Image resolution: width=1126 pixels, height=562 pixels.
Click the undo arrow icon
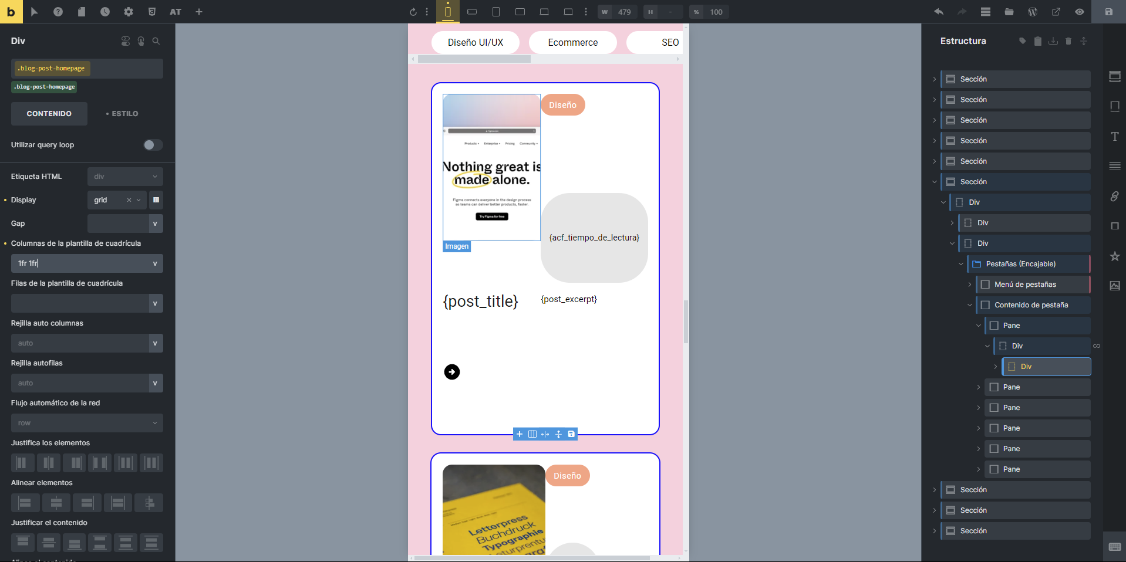pos(939,12)
